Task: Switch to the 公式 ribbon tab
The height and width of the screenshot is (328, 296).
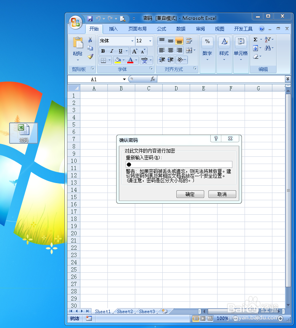Action: (162, 29)
